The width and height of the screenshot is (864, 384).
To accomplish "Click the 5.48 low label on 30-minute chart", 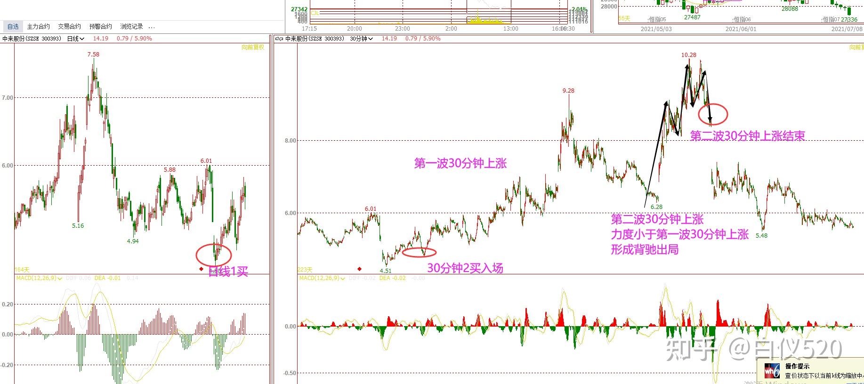I will [761, 236].
